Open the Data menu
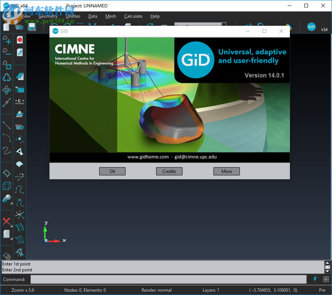Image resolution: width=332 pixels, height=295 pixels. (93, 16)
